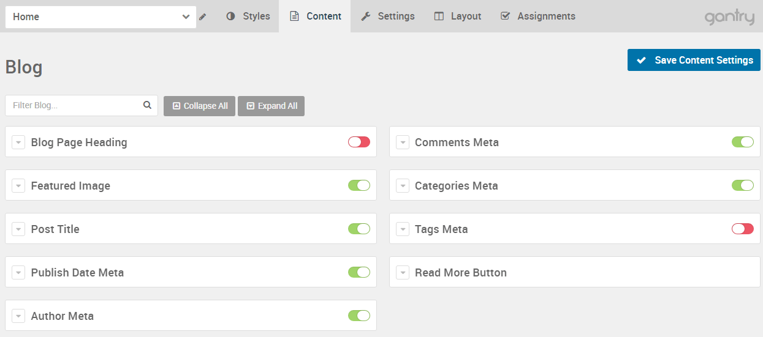Screen dimensions: 763x337
Task: Expand the Post Title section arrow
Action: [18, 229]
